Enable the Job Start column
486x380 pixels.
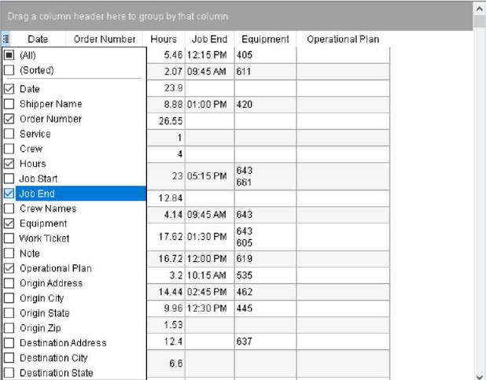9,179
